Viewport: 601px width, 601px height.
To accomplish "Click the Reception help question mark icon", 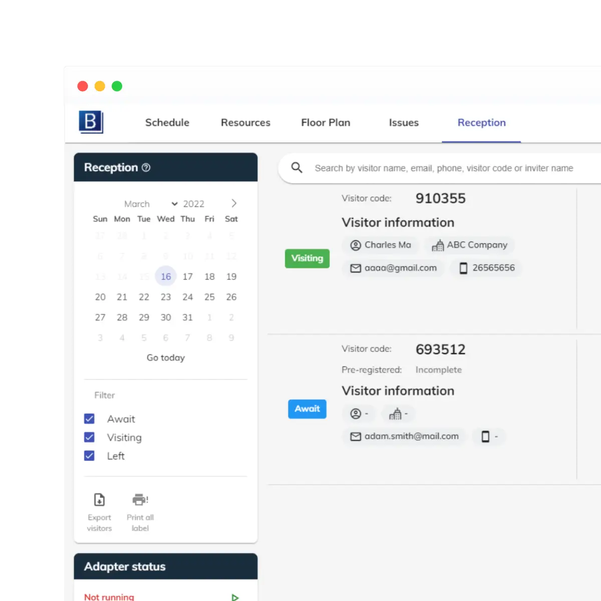I will tap(145, 168).
